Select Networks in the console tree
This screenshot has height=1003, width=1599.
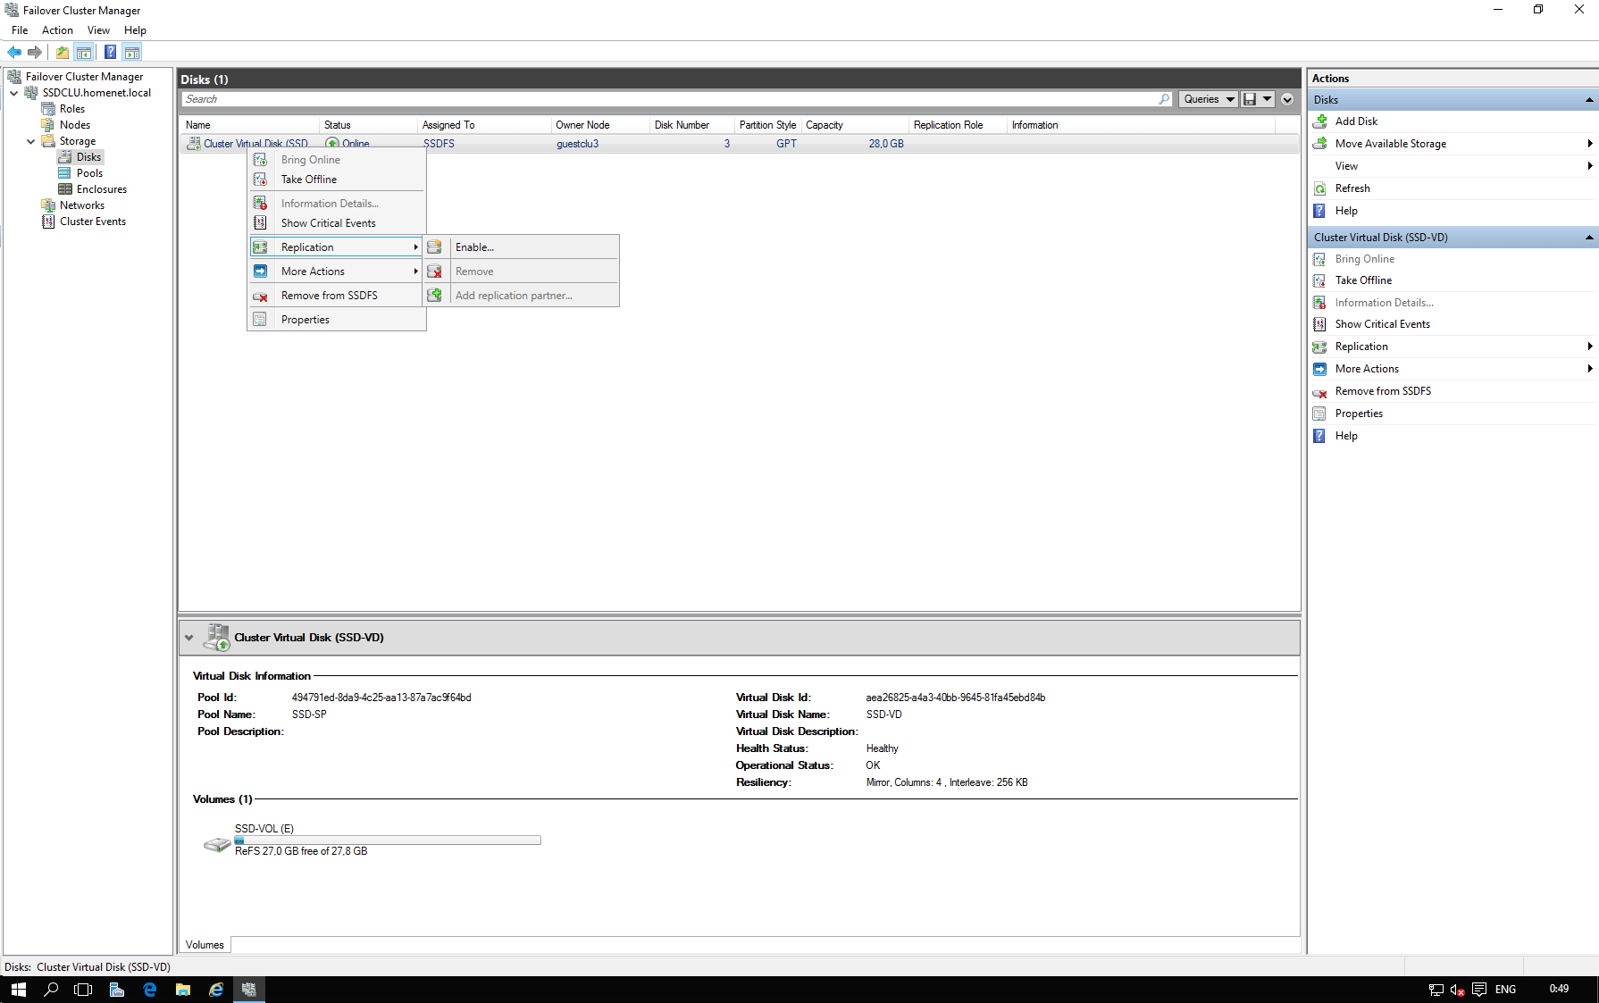click(x=82, y=205)
